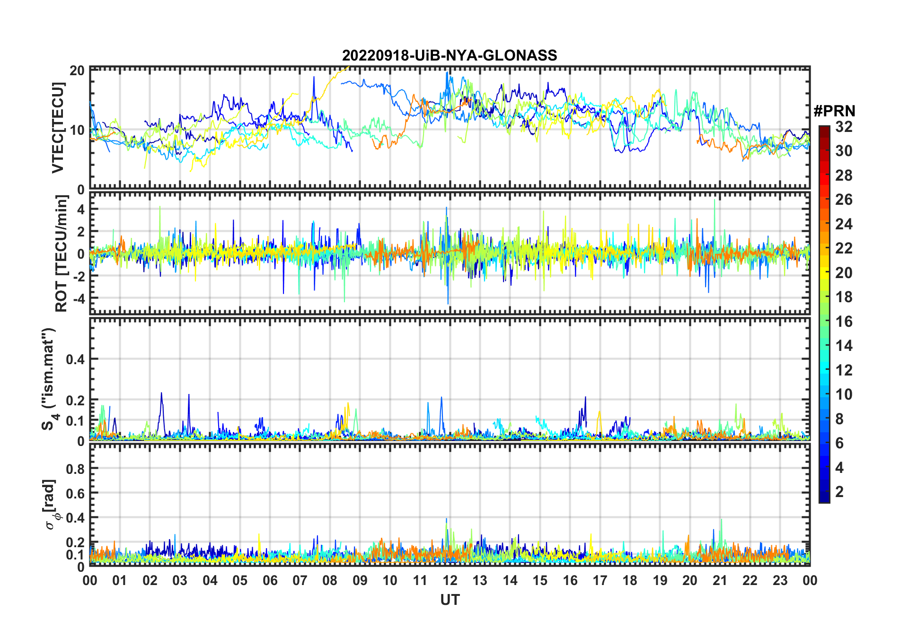Screen dimensions: 900x629
Task: Click the "-4" tick on the ROT axis
Action: click(79, 298)
